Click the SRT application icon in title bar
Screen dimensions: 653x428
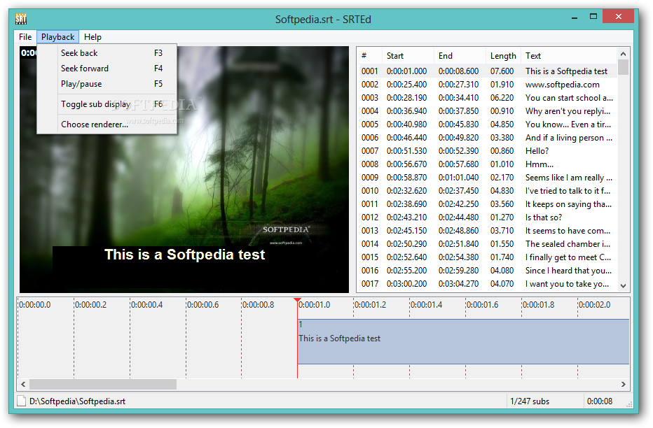pyautogui.click(x=21, y=19)
